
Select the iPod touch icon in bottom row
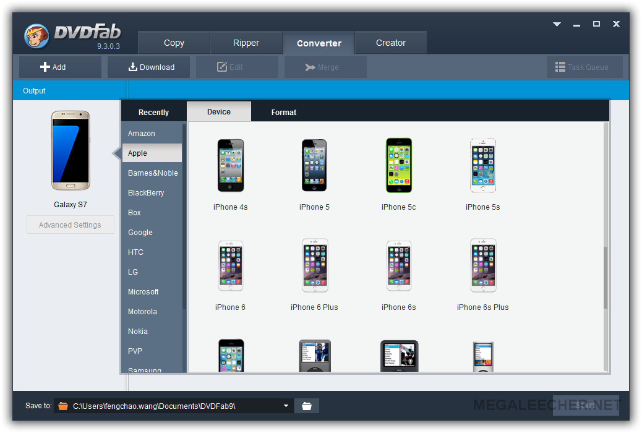tap(231, 356)
